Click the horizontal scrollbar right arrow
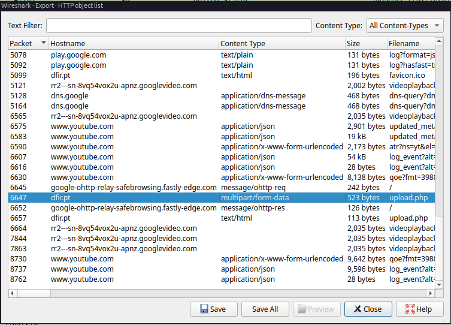 (430, 293)
